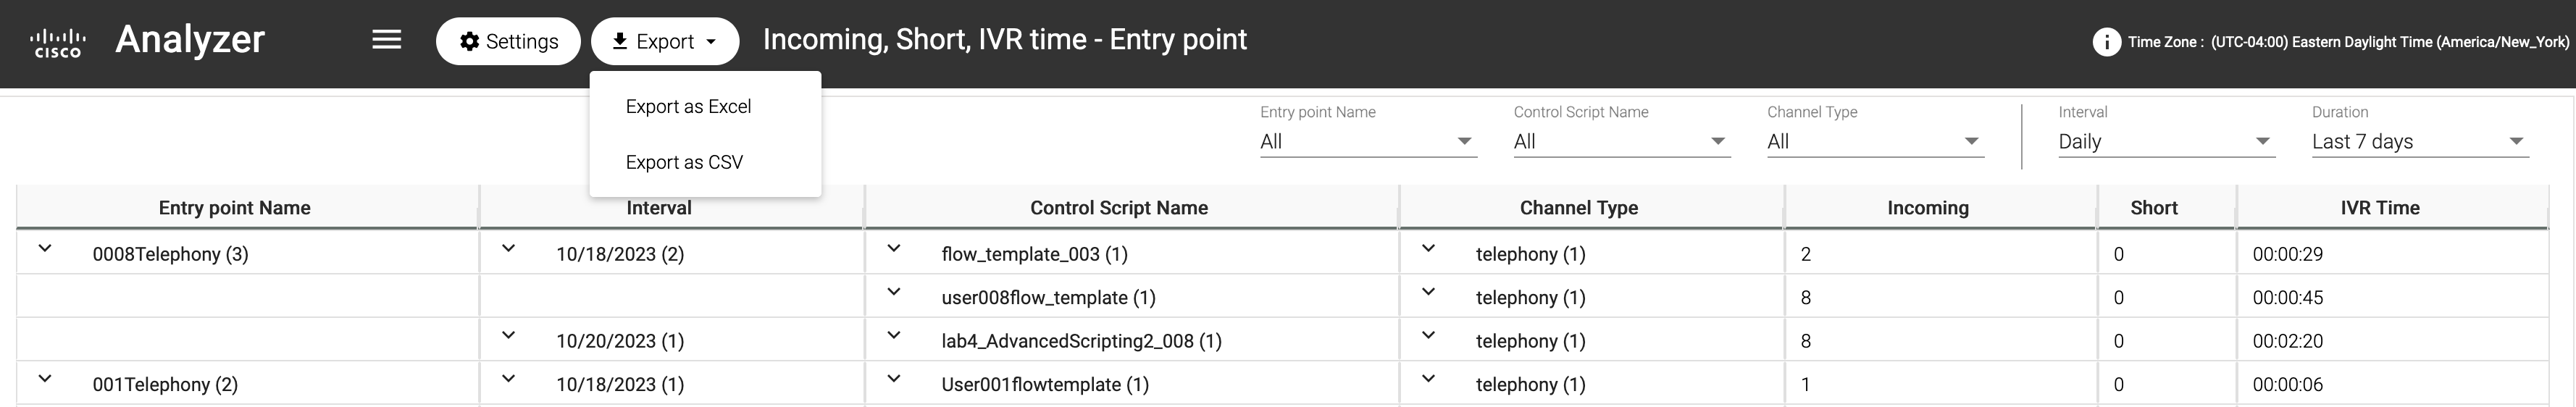Open the Channel Type filter dropdown

click(x=1874, y=142)
